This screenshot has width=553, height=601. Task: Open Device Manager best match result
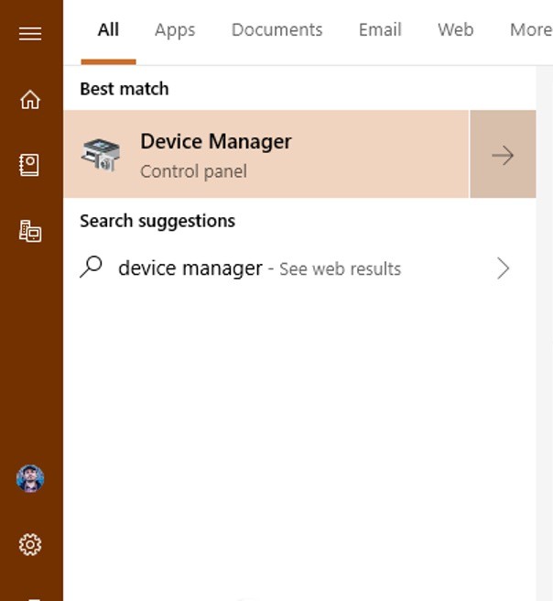click(266, 154)
